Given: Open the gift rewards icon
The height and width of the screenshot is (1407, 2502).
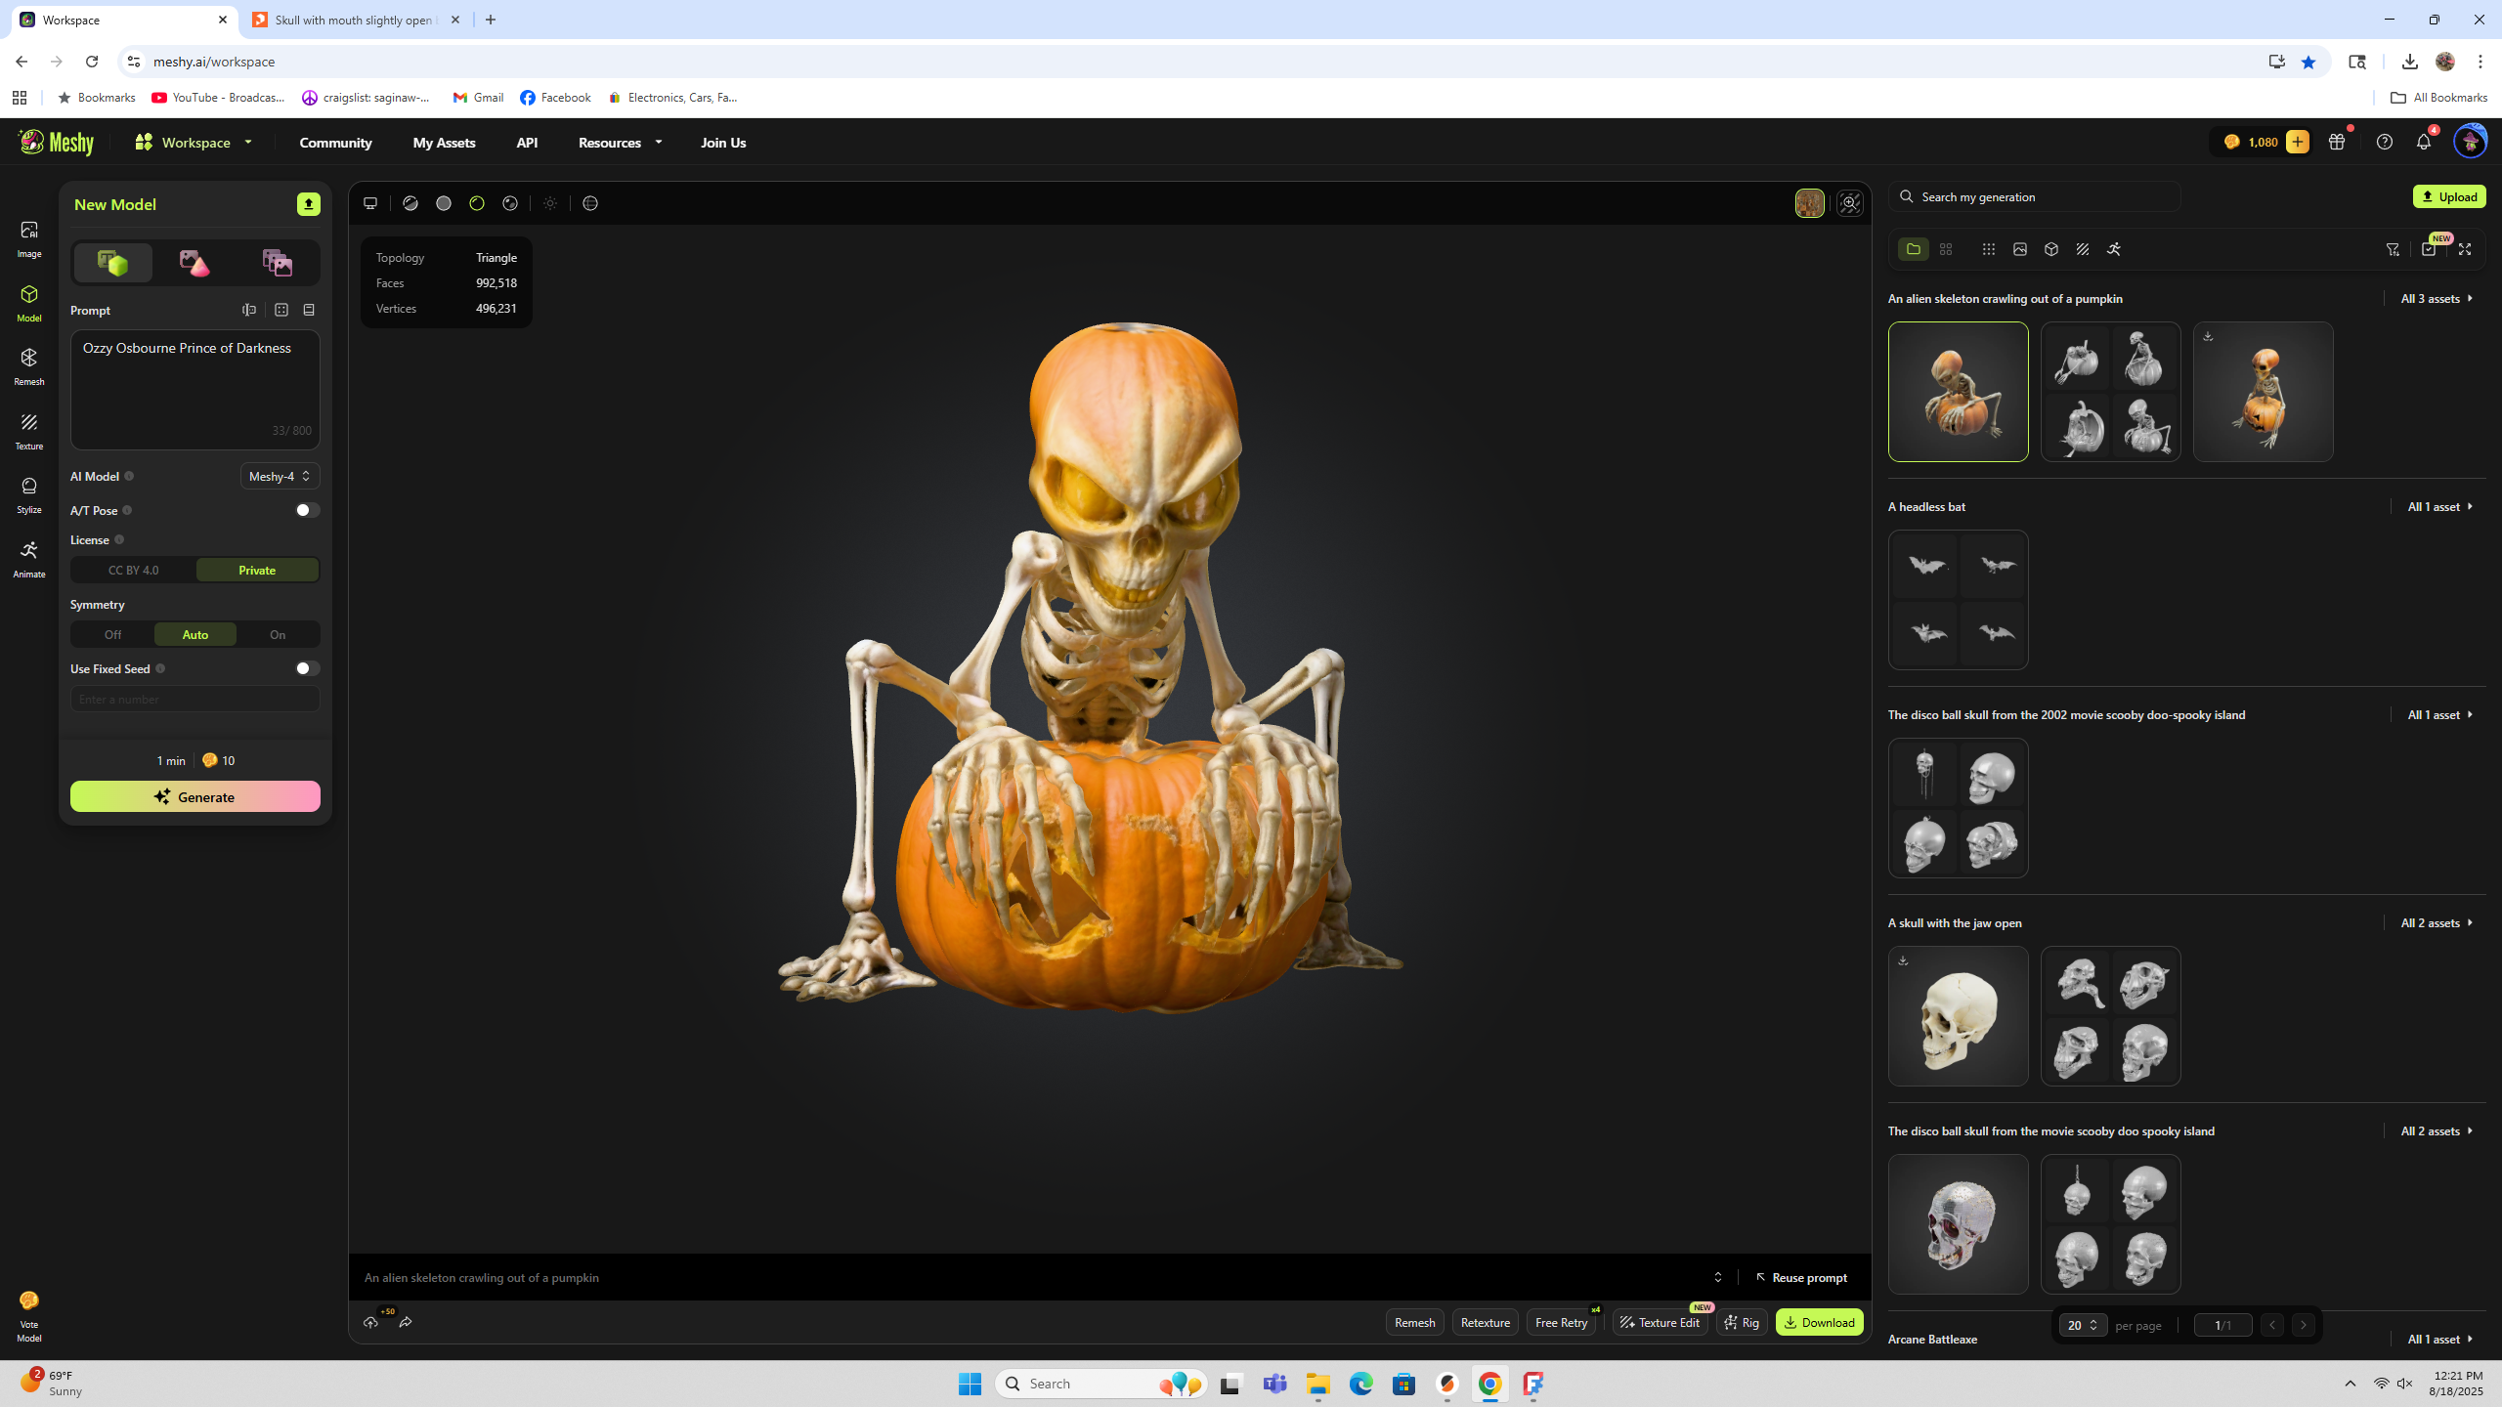Looking at the screenshot, I should point(2337,142).
